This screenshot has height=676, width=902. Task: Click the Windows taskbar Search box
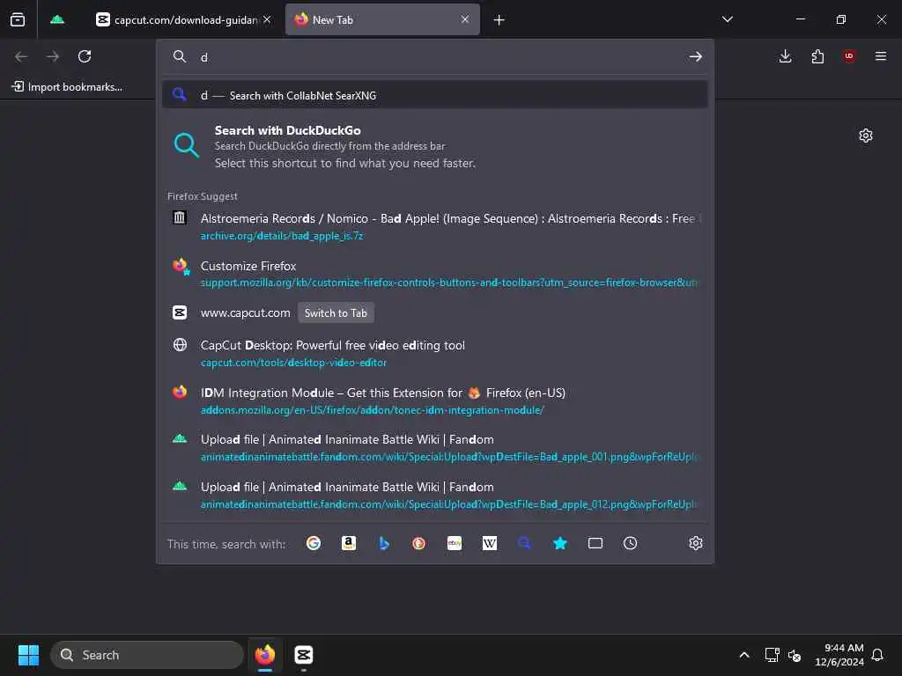point(147,655)
